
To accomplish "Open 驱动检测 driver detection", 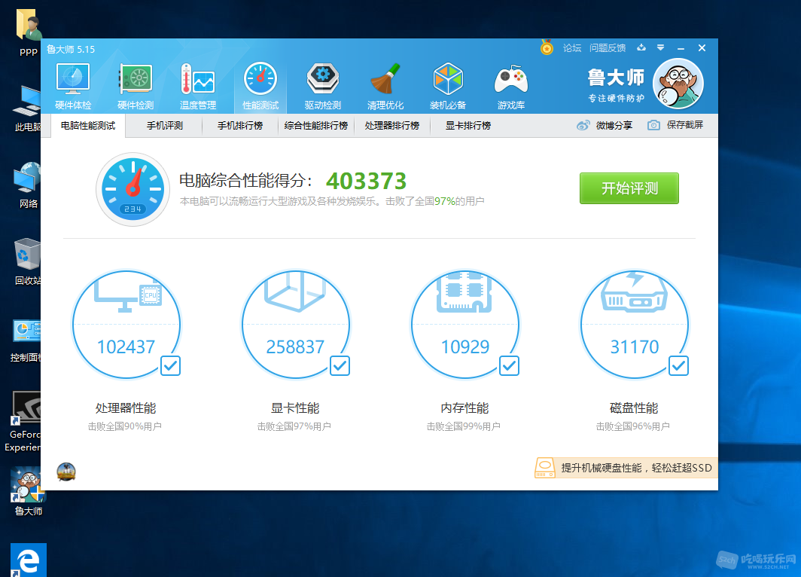I will click(x=323, y=87).
